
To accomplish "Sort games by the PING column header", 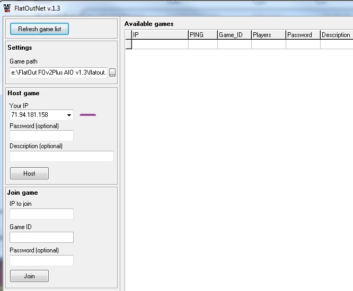I will point(203,34).
